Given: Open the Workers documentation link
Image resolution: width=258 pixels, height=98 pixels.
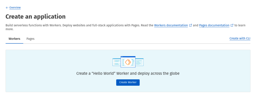Looking at the screenshot, I should 171,25.
